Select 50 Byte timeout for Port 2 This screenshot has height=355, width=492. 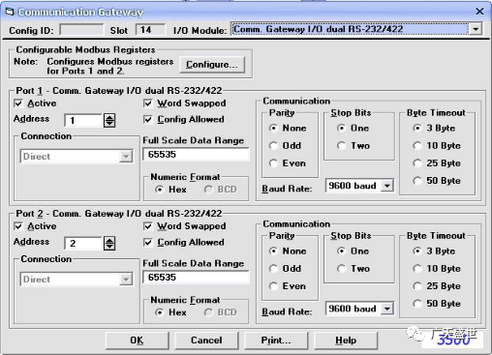coord(417,304)
